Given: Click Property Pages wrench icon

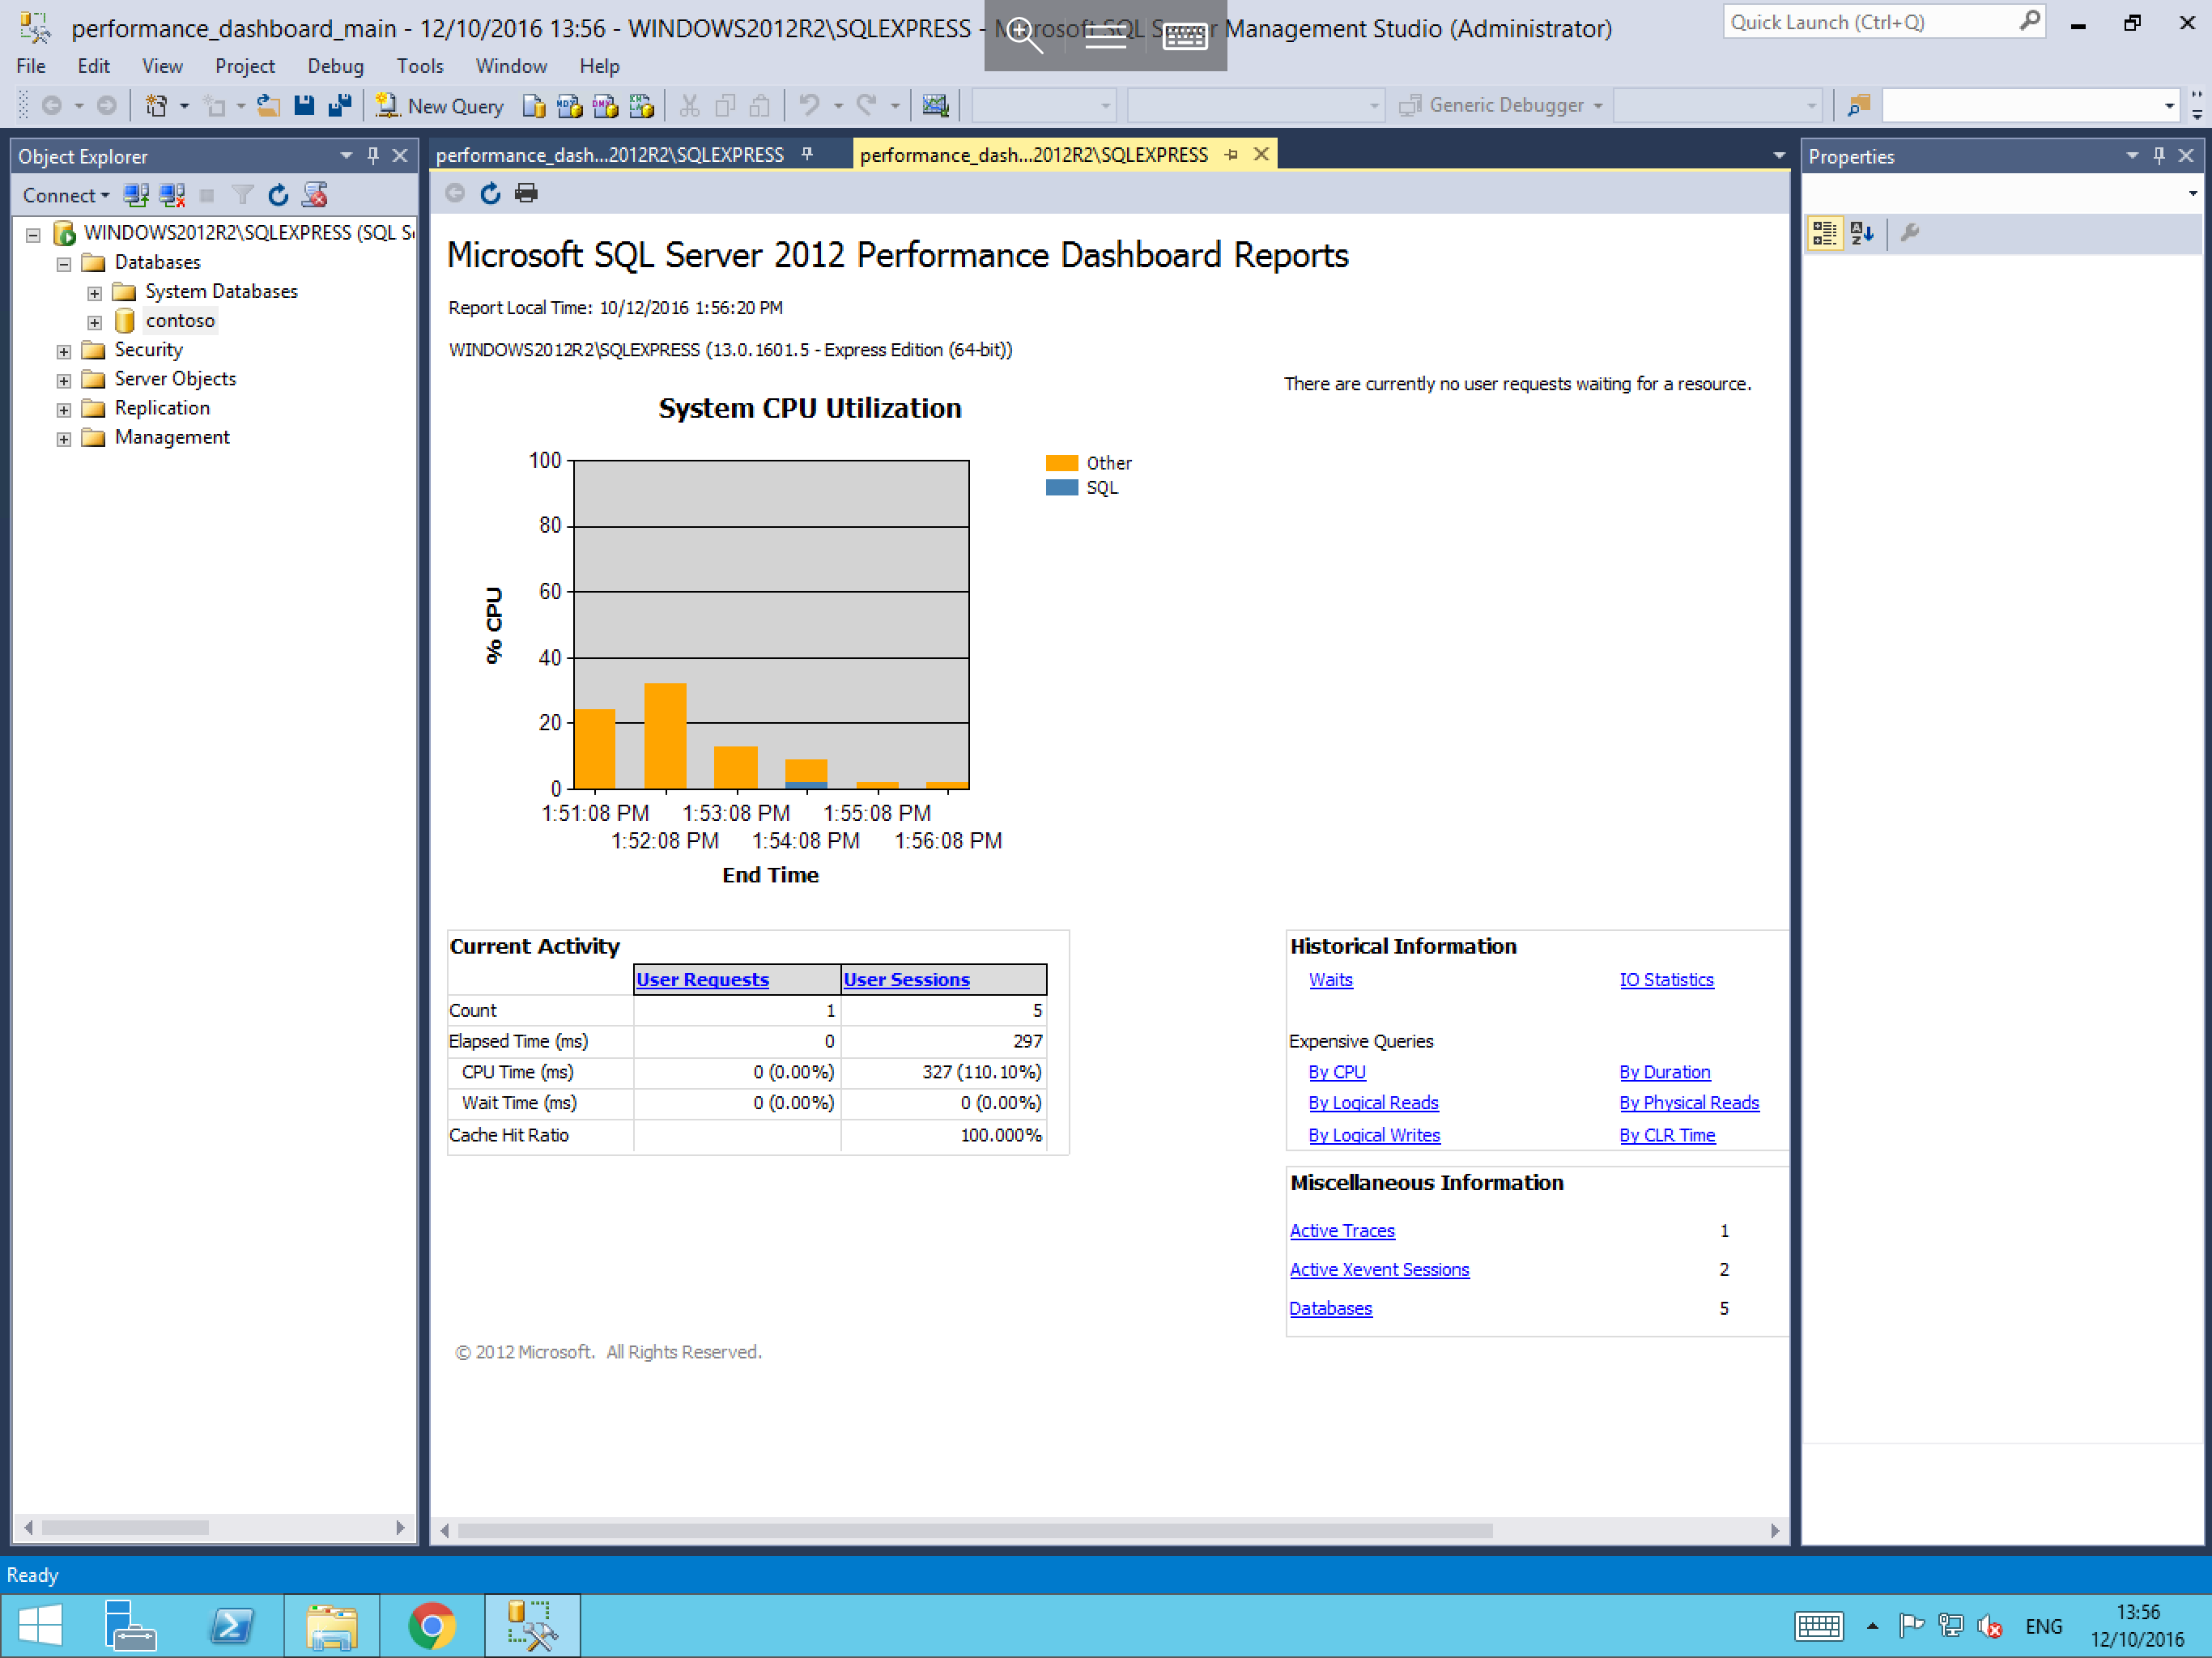Looking at the screenshot, I should [x=1909, y=233].
